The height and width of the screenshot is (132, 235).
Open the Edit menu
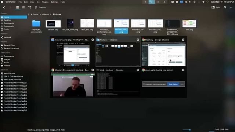[26, 2]
